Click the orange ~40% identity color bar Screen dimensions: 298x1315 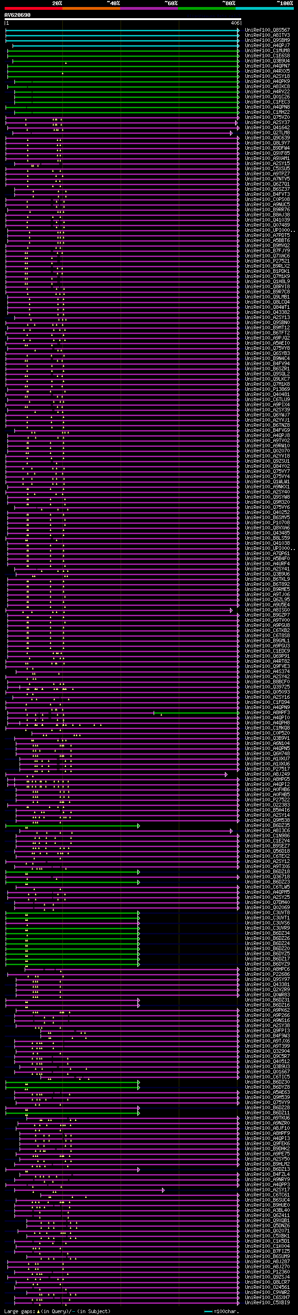coord(92,8)
